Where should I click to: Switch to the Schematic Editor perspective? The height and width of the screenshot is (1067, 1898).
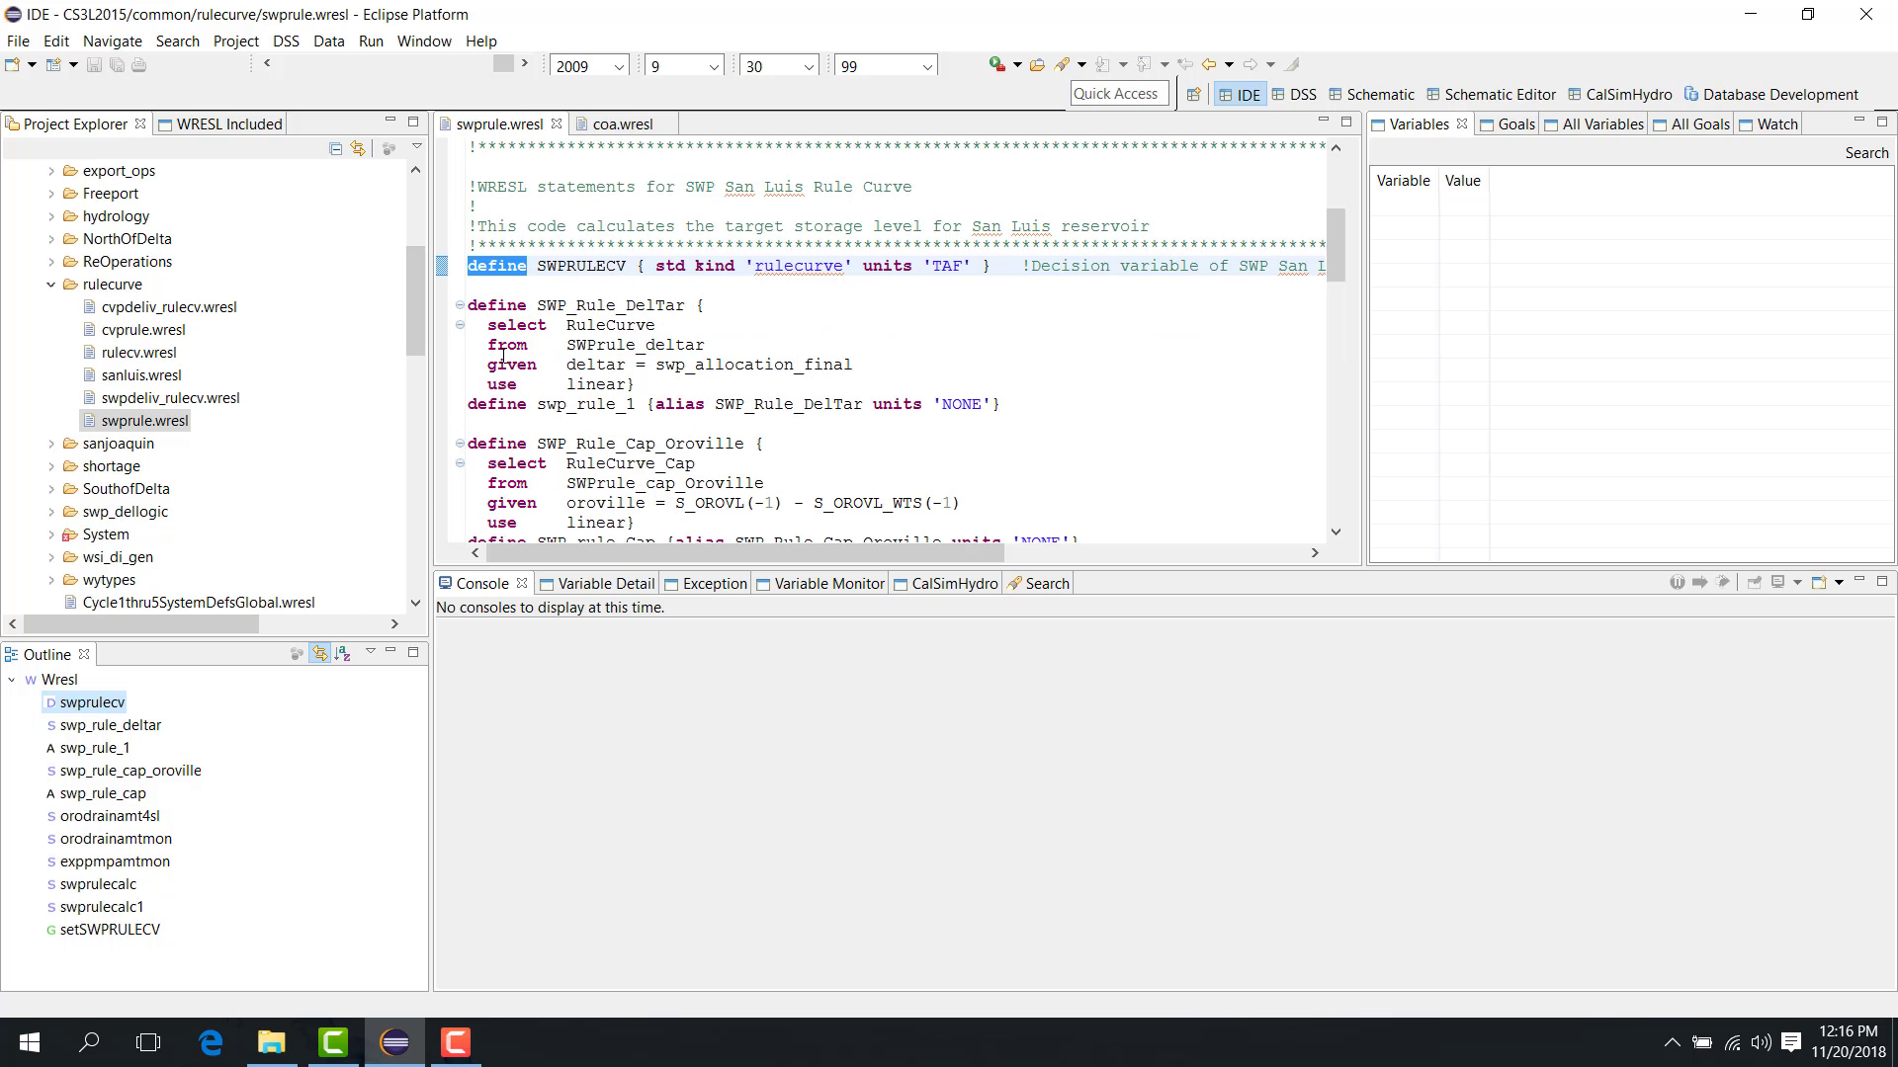coord(1491,95)
